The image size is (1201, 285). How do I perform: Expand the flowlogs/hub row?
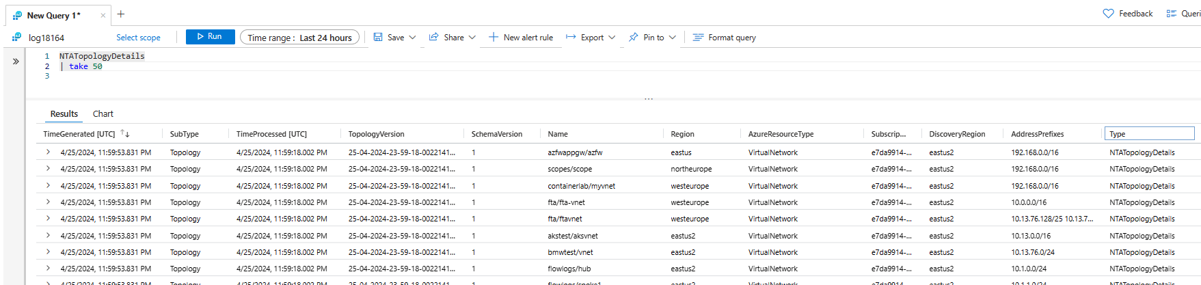pyautogui.click(x=48, y=268)
